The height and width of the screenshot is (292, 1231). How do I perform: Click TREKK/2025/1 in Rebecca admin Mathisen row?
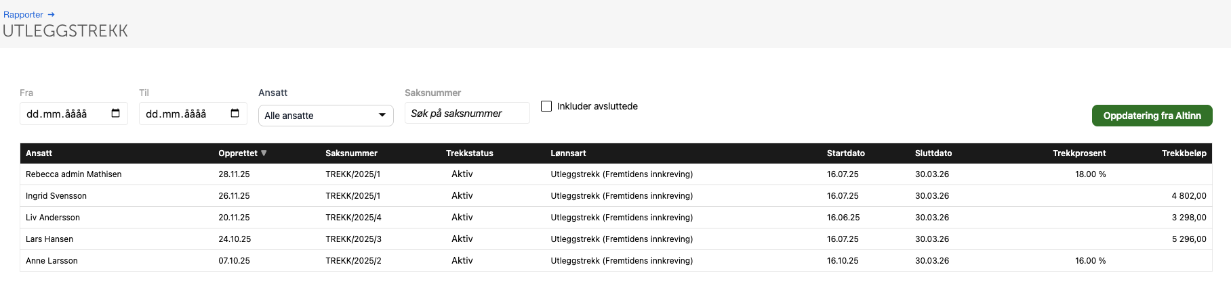pos(352,174)
